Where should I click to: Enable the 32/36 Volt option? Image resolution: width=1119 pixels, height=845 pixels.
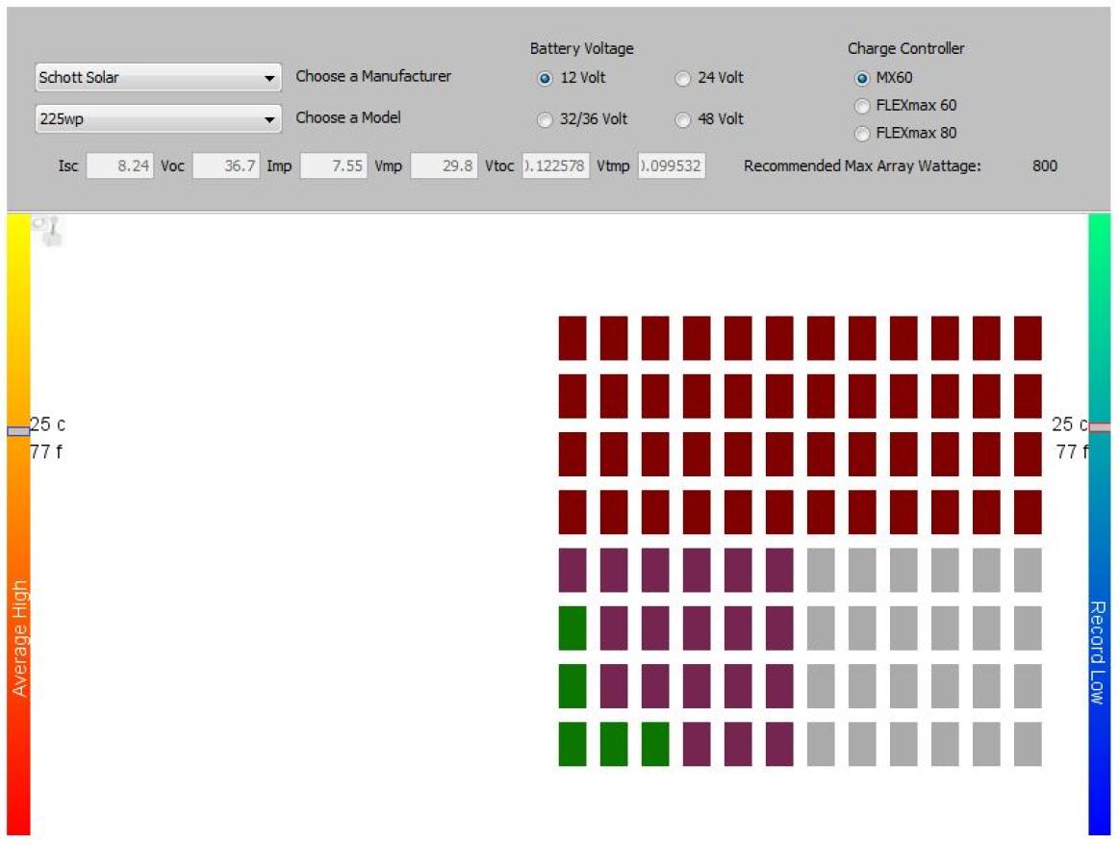(546, 119)
